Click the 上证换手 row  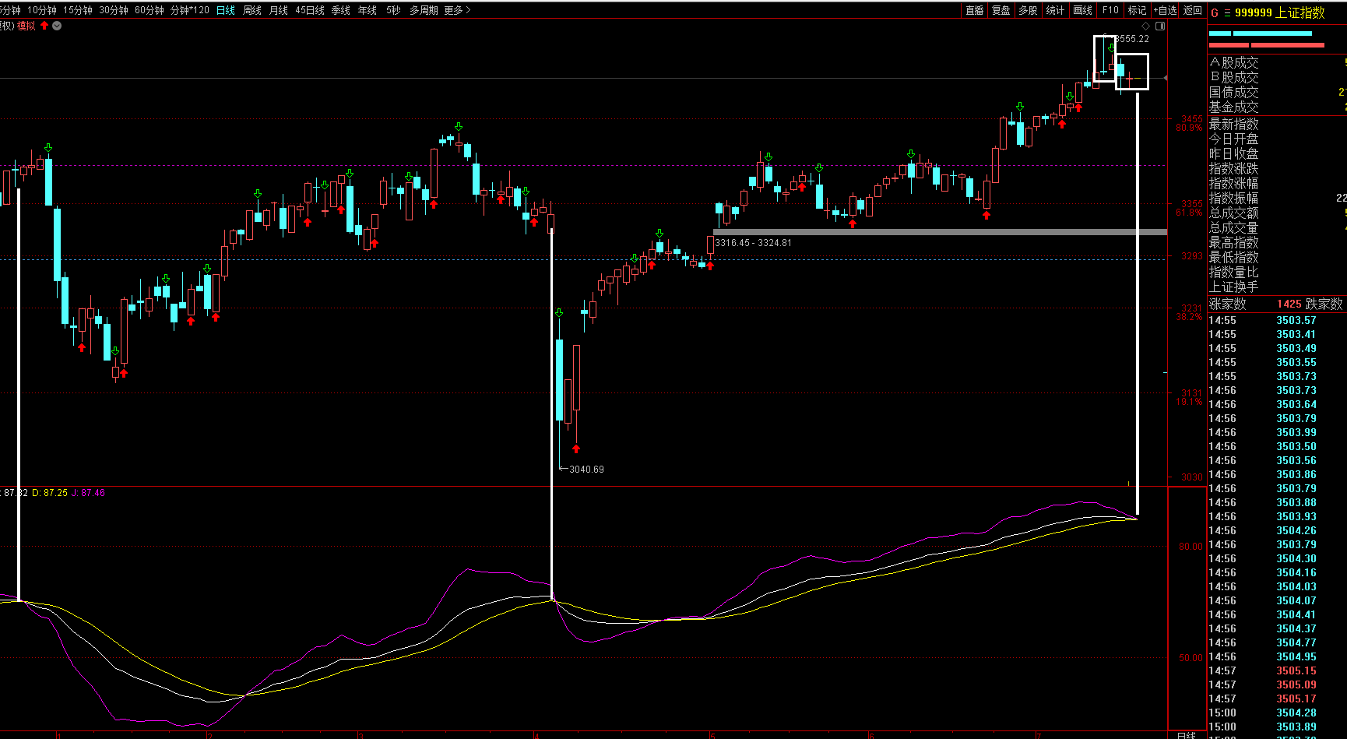[x=1277, y=287]
